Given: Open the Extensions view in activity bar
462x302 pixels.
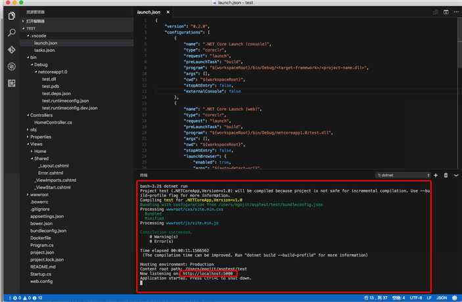Looking at the screenshot, I should [x=11, y=83].
